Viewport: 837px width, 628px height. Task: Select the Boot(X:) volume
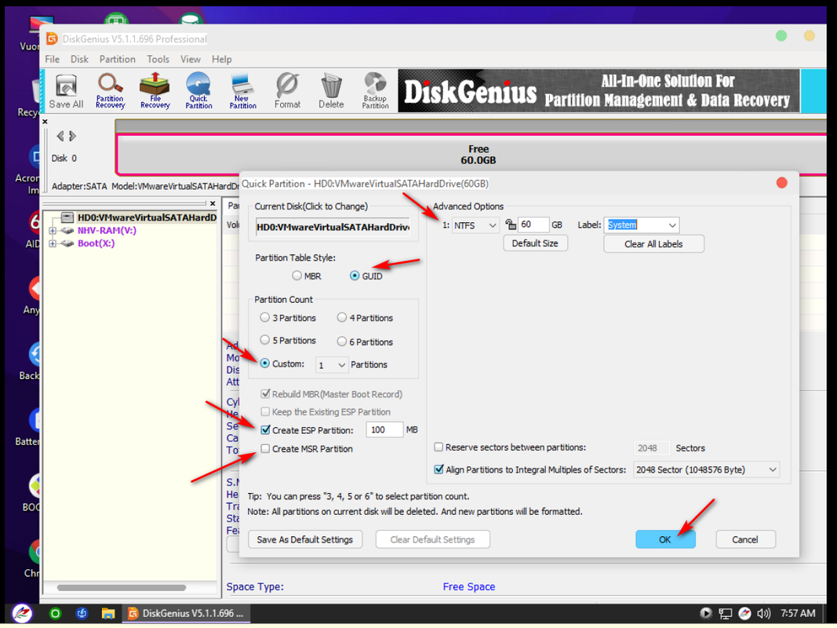pos(96,243)
